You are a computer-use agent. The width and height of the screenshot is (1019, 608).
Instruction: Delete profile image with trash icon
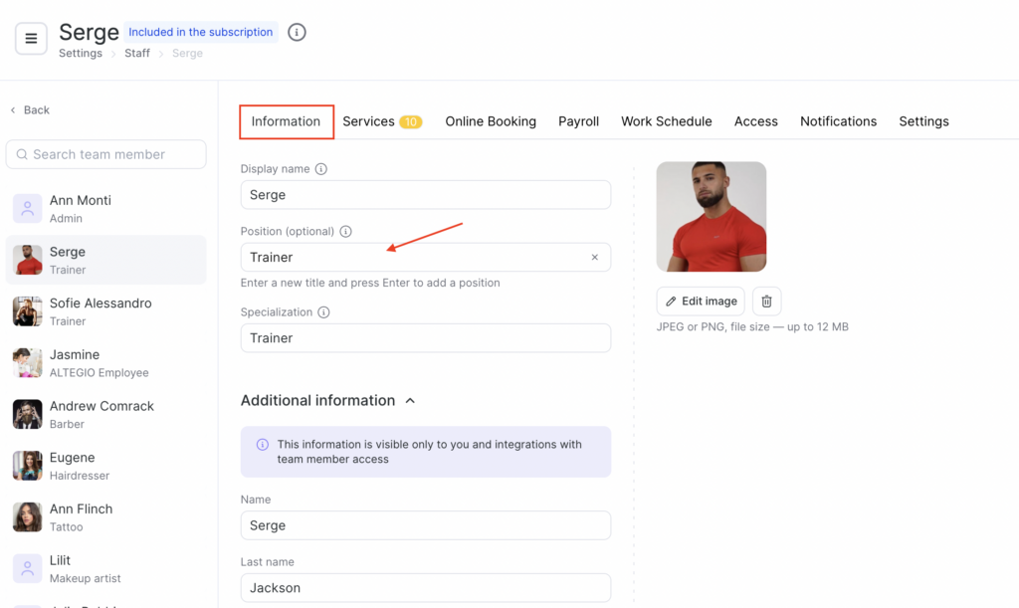point(766,302)
